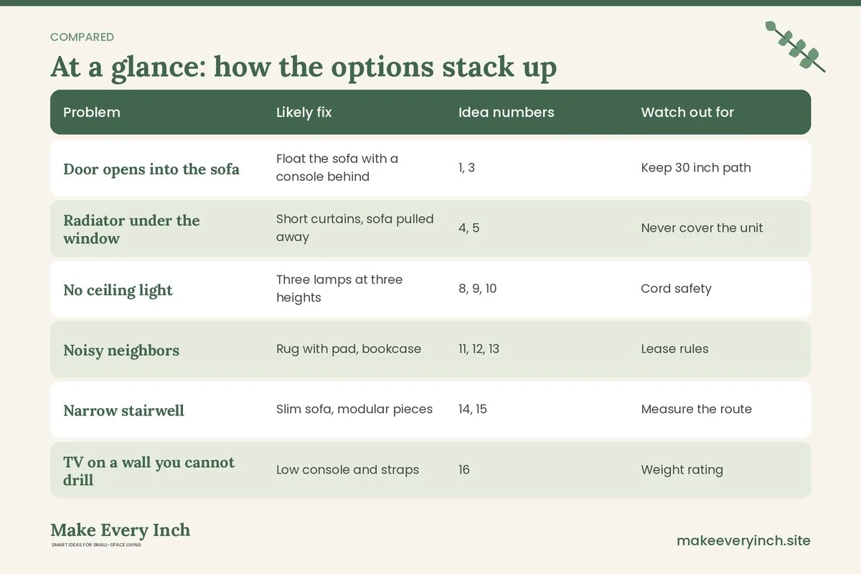
Task: Click Rug with pad, bookcase cell
Action: point(349,349)
